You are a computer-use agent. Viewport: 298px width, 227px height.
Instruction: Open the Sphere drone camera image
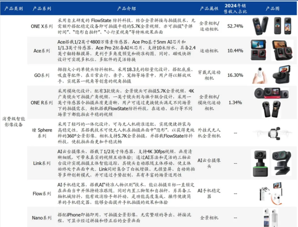(272, 133)
